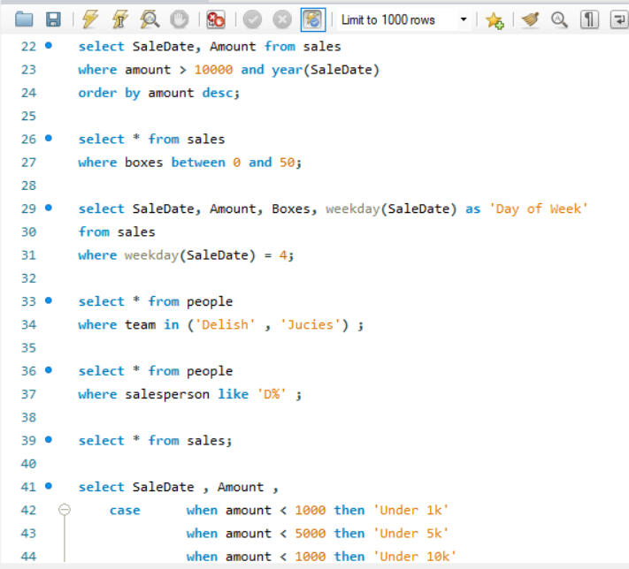Open find panel with the magnifying glass icon
Screen dimensions: 629x569
[x=559, y=19]
